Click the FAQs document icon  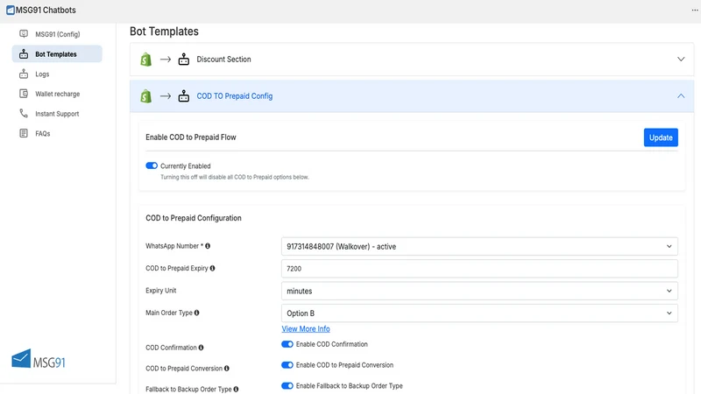[x=24, y=133]
